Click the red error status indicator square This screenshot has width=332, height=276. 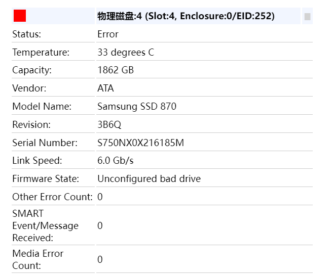pyautogui.click(x=20, y=16)
